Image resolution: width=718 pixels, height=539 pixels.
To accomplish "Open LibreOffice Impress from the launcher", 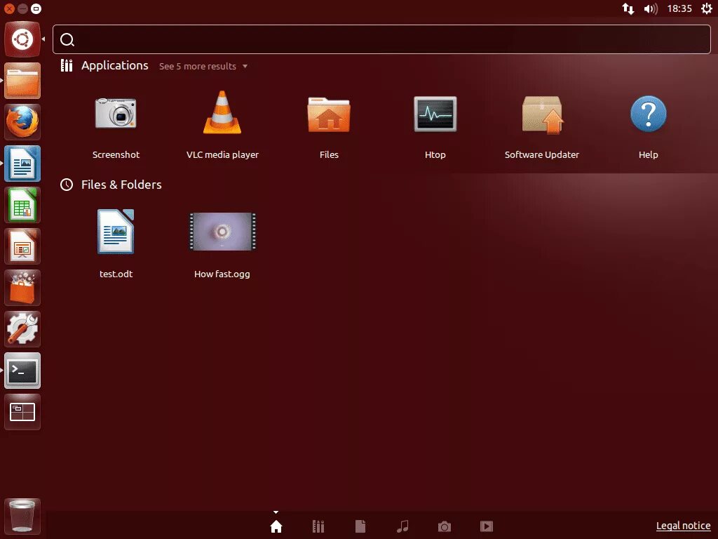I will point(22,246).
